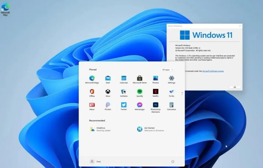Open Spotify
Screen dimensions: 263x168
point(140,93)
